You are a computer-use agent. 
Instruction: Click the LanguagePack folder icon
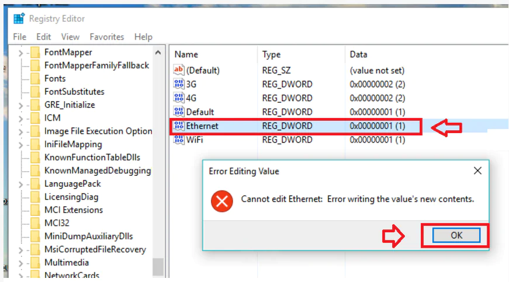pyautogui.click(x=35, y=184)
